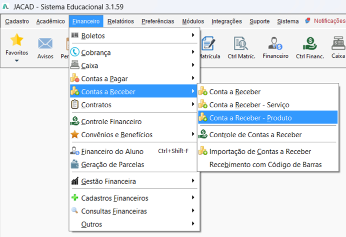Open the Integrações menu
346x237 pixels.
tap(226, 21)
